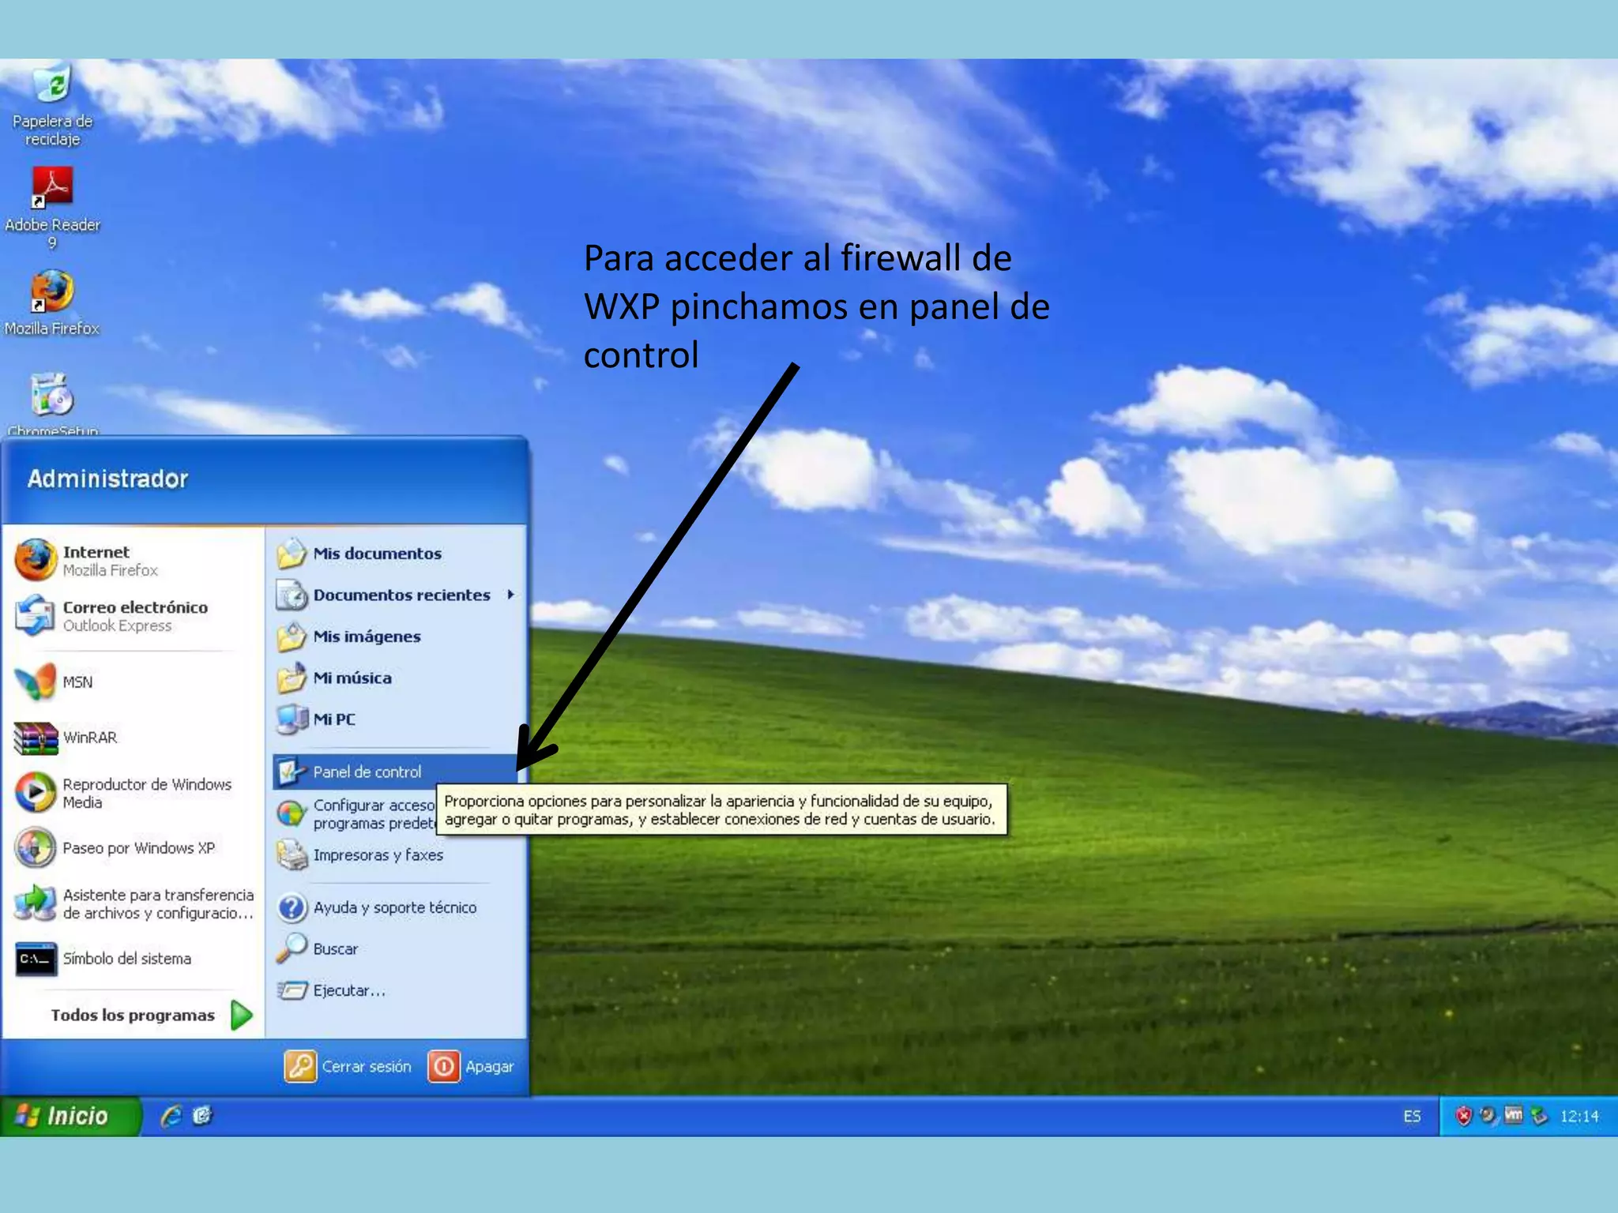Click the 12:14 system clock

tap(1579, 1116)
